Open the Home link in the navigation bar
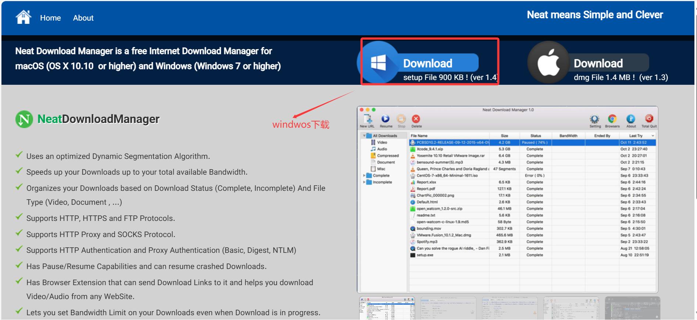 pos(50,18)
